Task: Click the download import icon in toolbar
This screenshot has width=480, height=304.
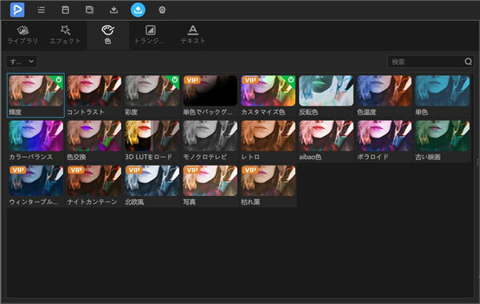Action: coord(114,10)
